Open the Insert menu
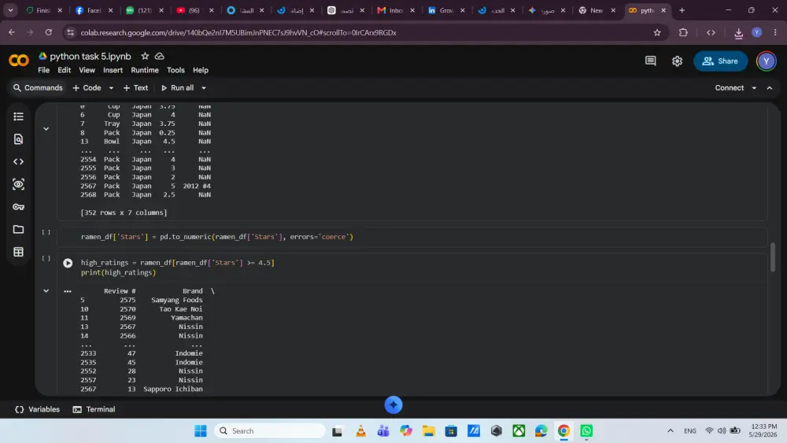The image size is (787, 443). pyautogui.click(x=113, y=70)
